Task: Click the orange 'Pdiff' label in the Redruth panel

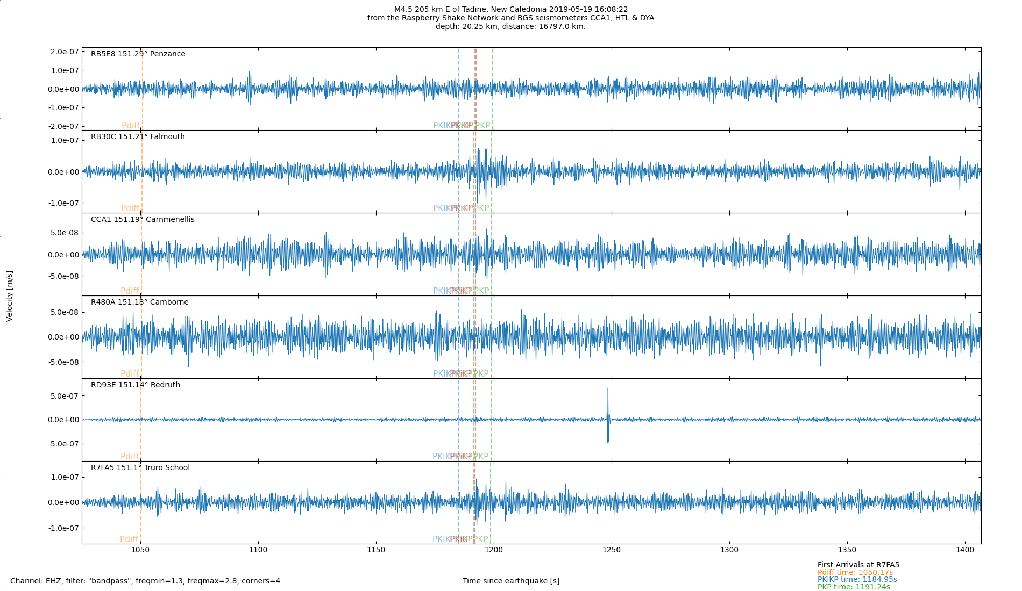Action: [x=130, y=457]
